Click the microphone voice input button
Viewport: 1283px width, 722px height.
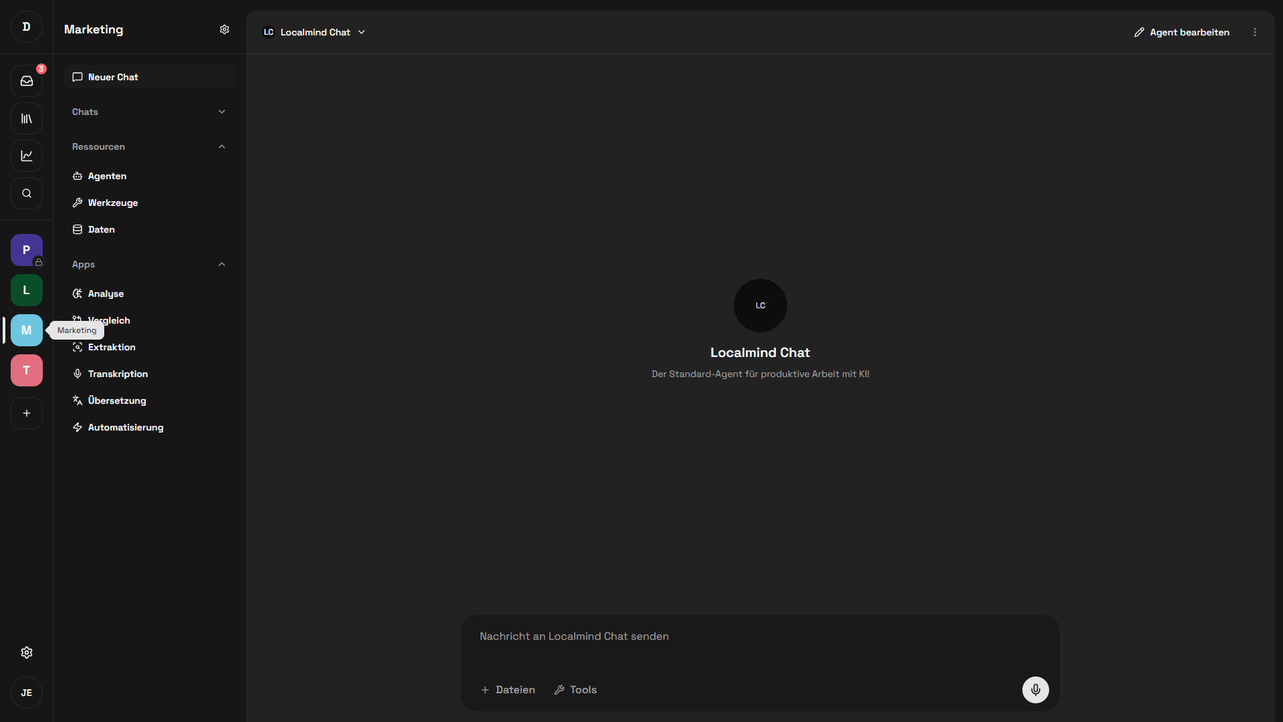(1035, 689)
